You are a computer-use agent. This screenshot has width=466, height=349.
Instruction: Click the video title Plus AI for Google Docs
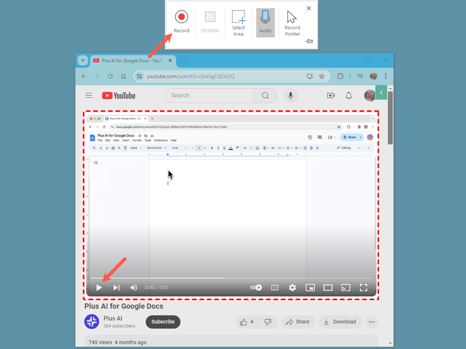click(x=123, y=306)
